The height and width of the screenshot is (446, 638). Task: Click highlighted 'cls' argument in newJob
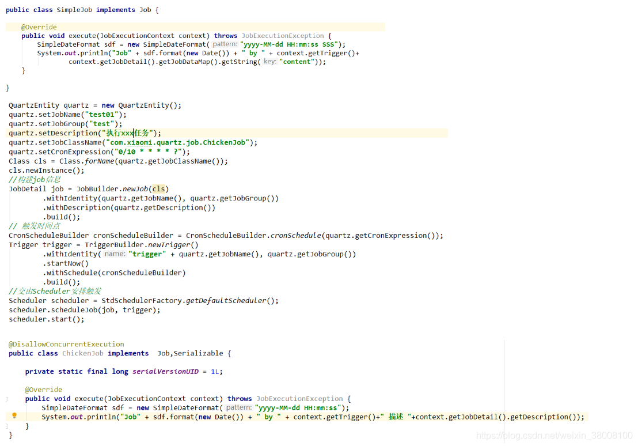click(x=159, y=189)
